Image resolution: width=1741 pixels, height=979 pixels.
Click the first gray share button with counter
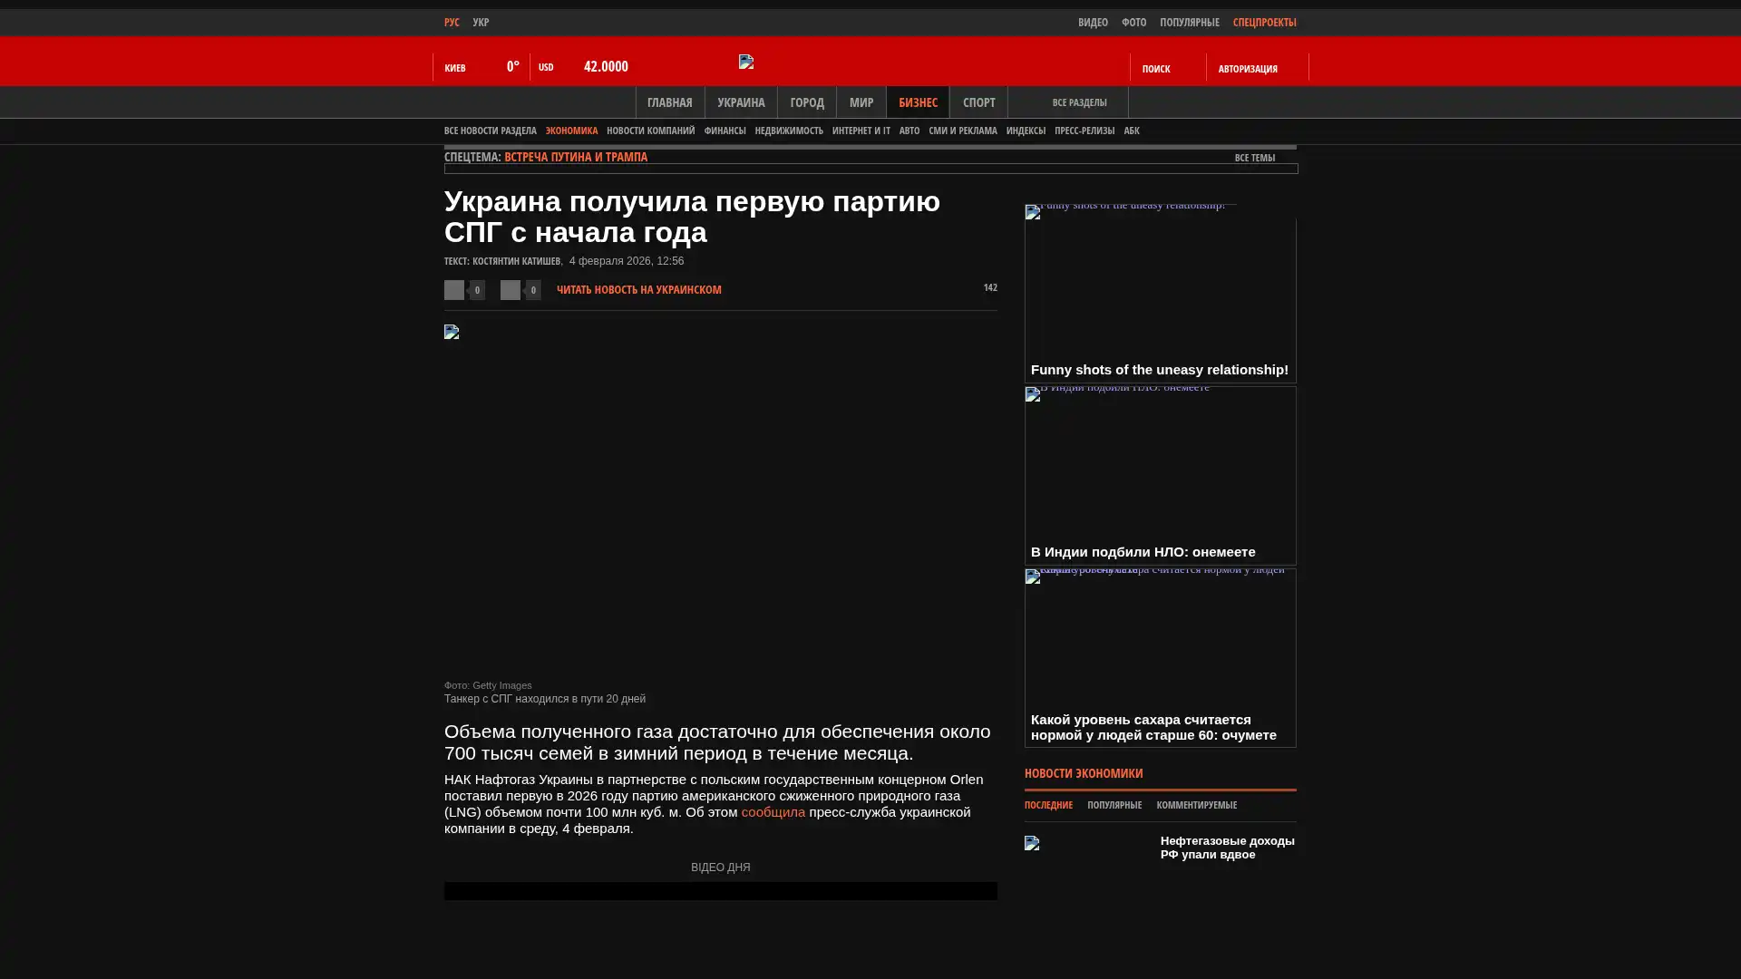click(x=454, y=290)
